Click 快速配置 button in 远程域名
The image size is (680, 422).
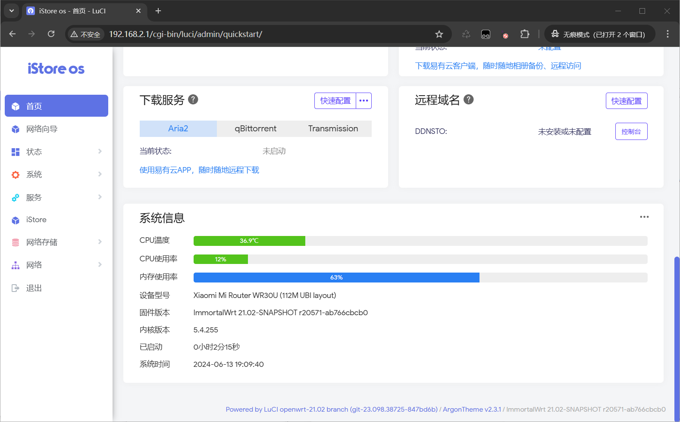click(x=627, y=101)
